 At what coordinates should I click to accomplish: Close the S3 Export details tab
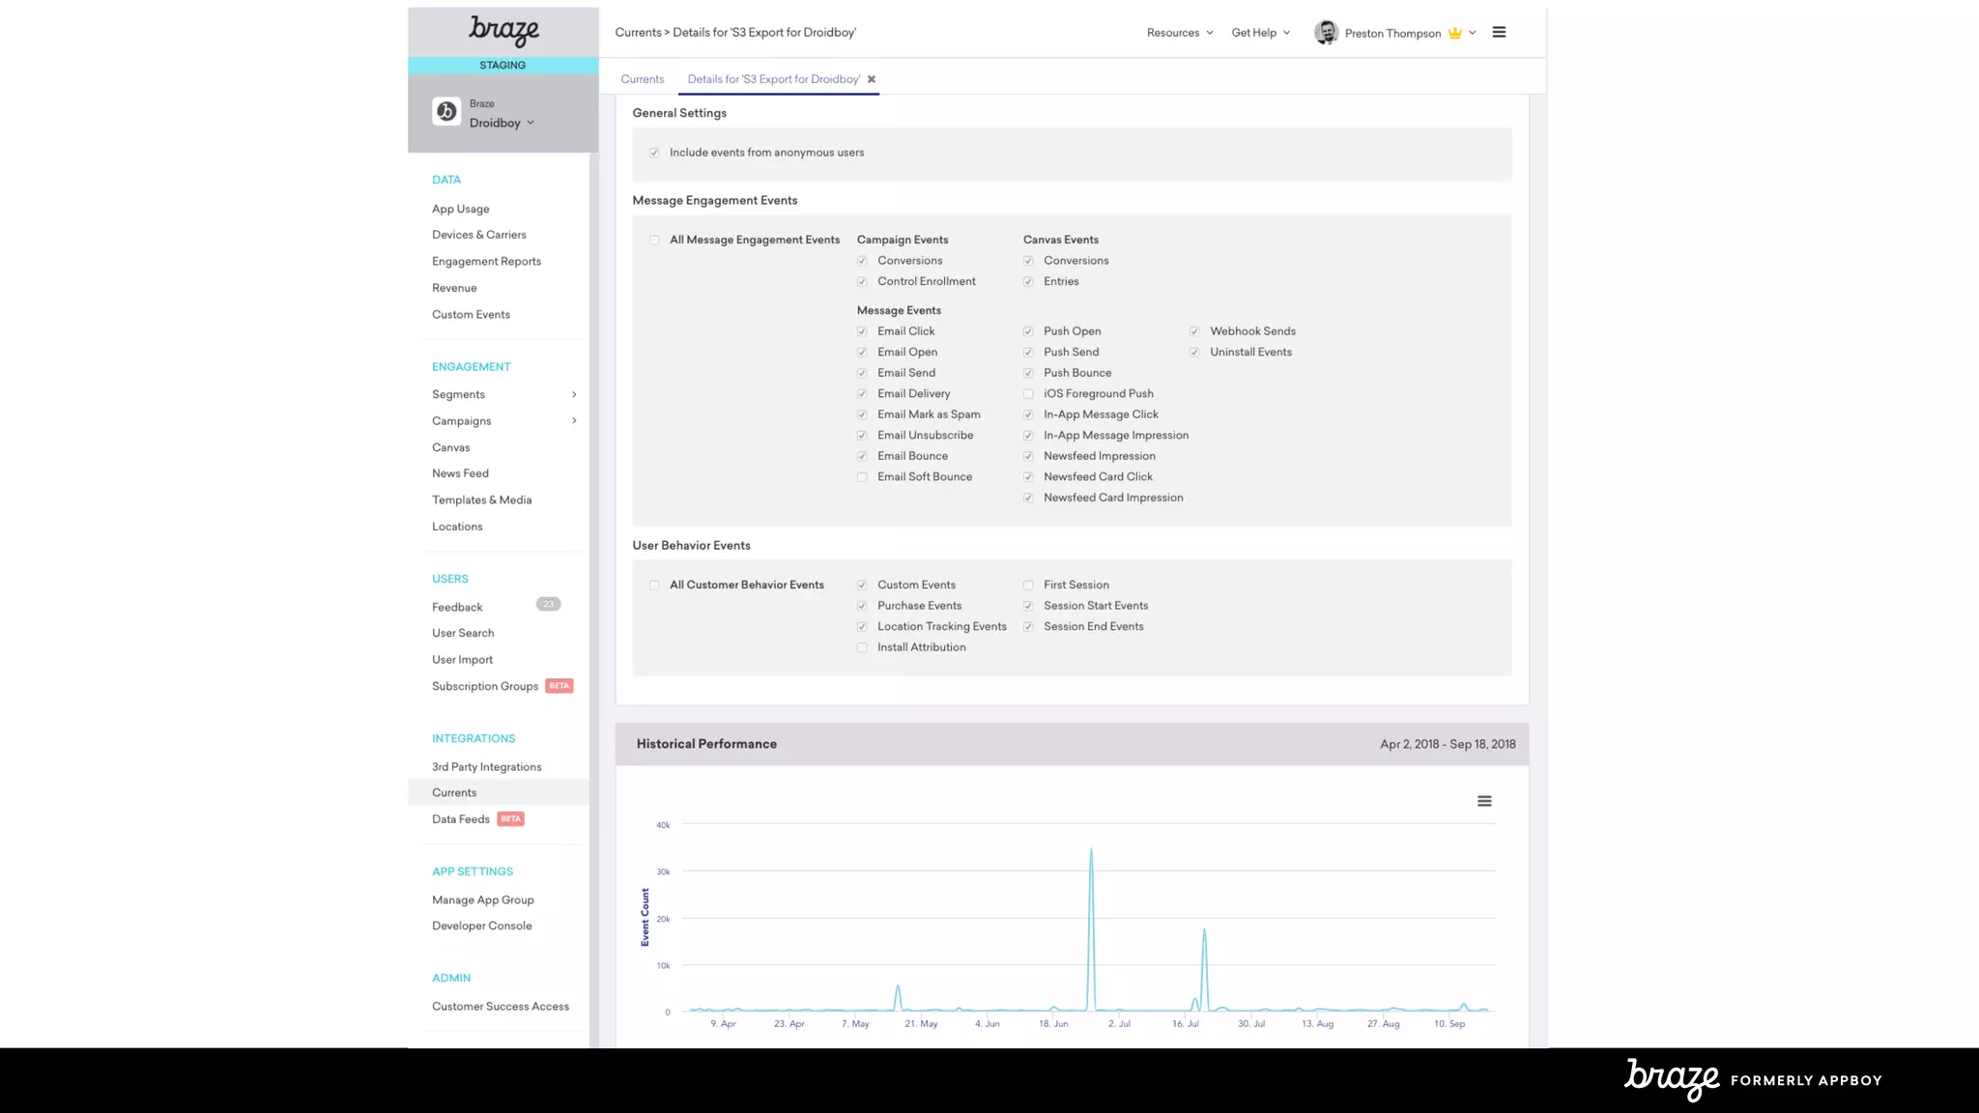click(872, 79)
